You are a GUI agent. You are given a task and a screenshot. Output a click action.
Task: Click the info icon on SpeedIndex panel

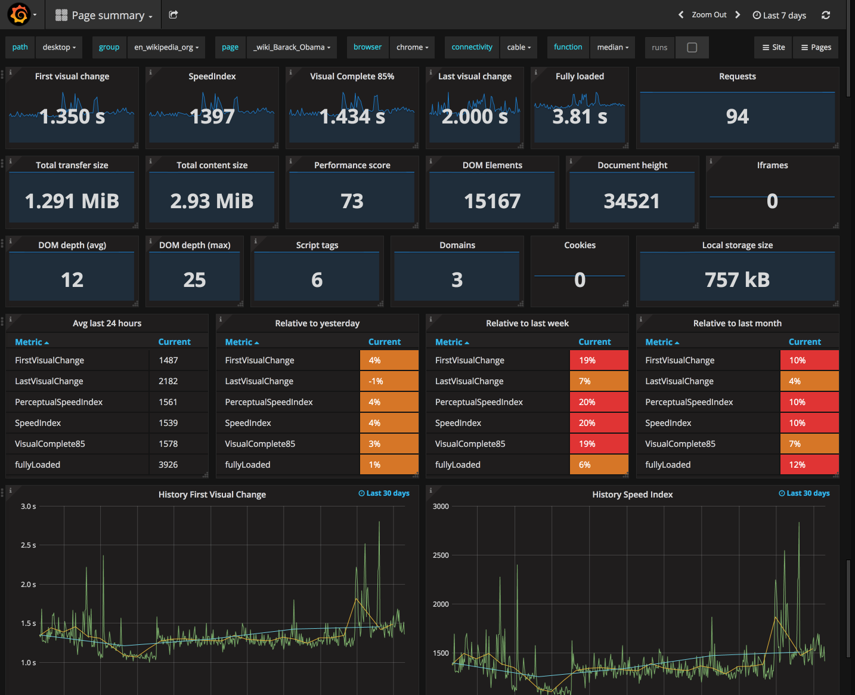[150, 72]
